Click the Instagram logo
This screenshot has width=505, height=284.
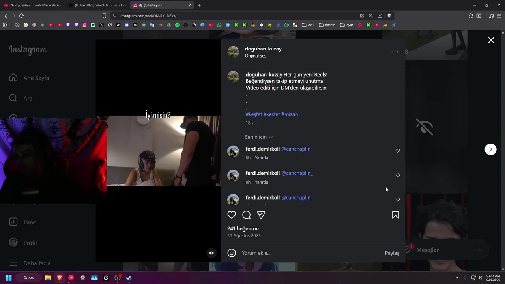[28, 50]
